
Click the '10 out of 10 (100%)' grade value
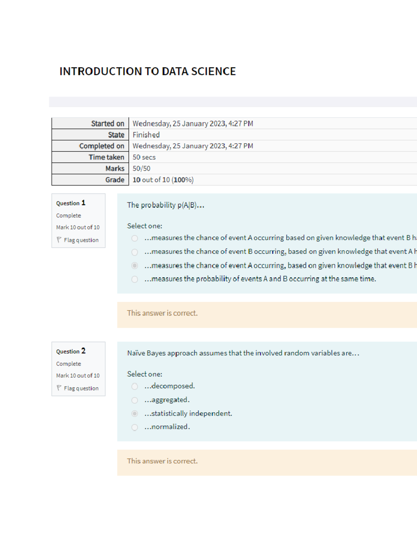click(163, 180)
